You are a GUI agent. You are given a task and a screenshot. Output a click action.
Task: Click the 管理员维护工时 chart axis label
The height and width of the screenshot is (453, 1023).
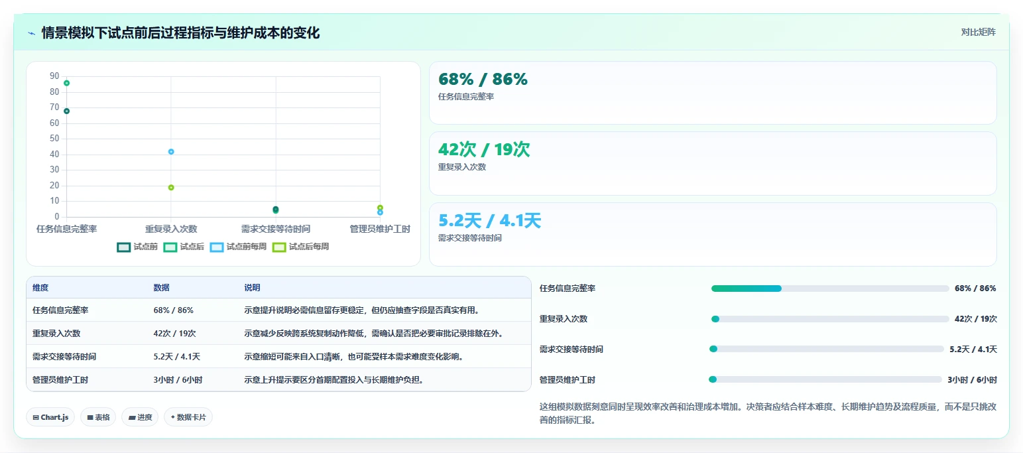(x=380, y=229)
